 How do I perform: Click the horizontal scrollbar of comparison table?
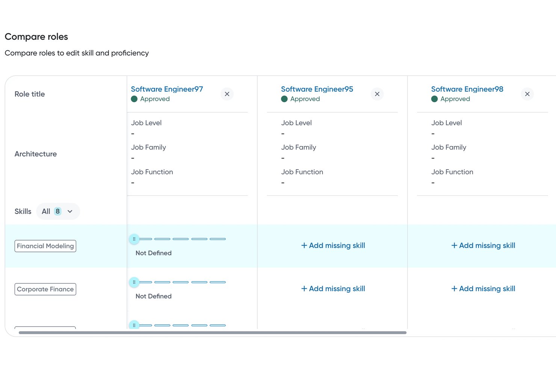213,333
